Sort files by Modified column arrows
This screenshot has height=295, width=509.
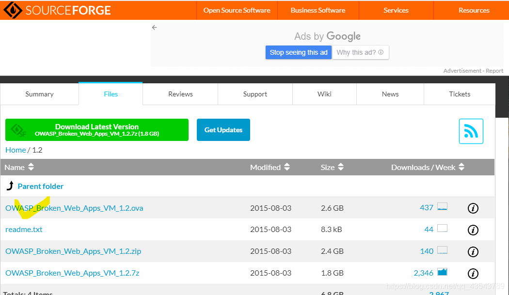coord(286,167)
